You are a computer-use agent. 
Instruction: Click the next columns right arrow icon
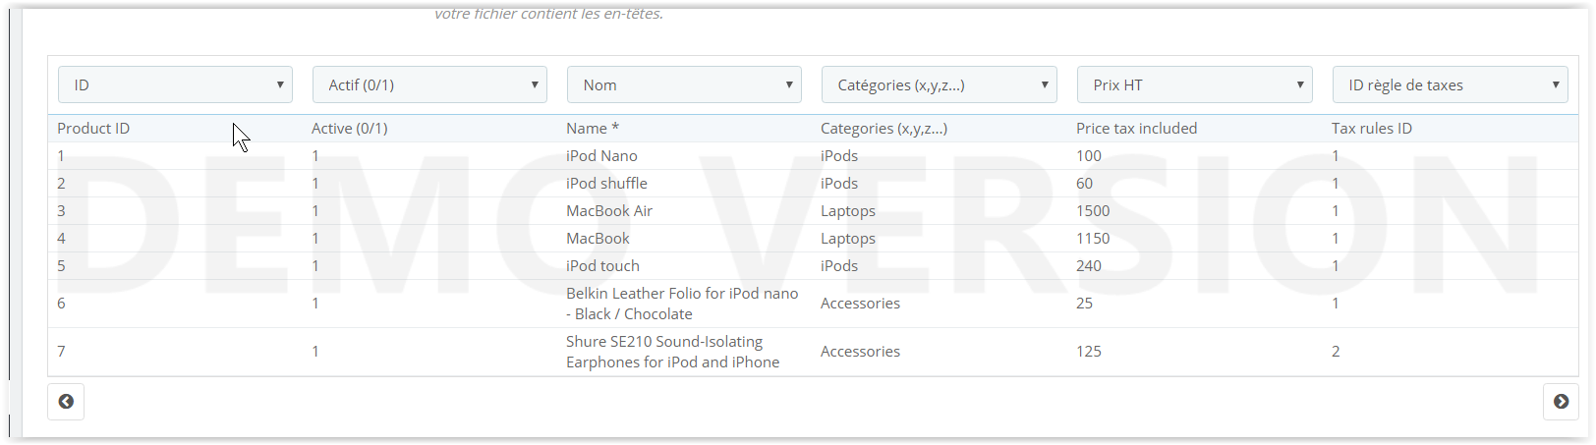click(x=1561, y=402)
